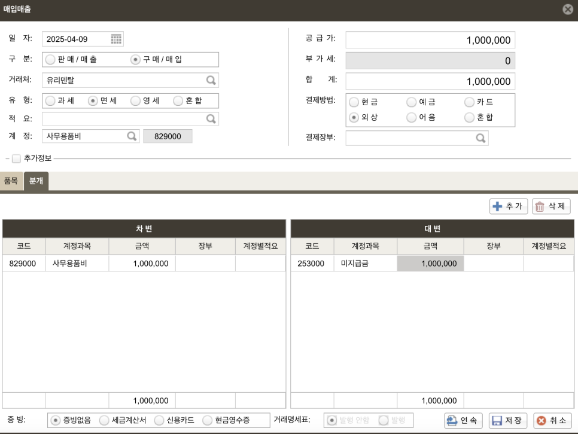
Task: Select 구매/매입 radio option
Action: pyautogui.click(x=135, y=59)
